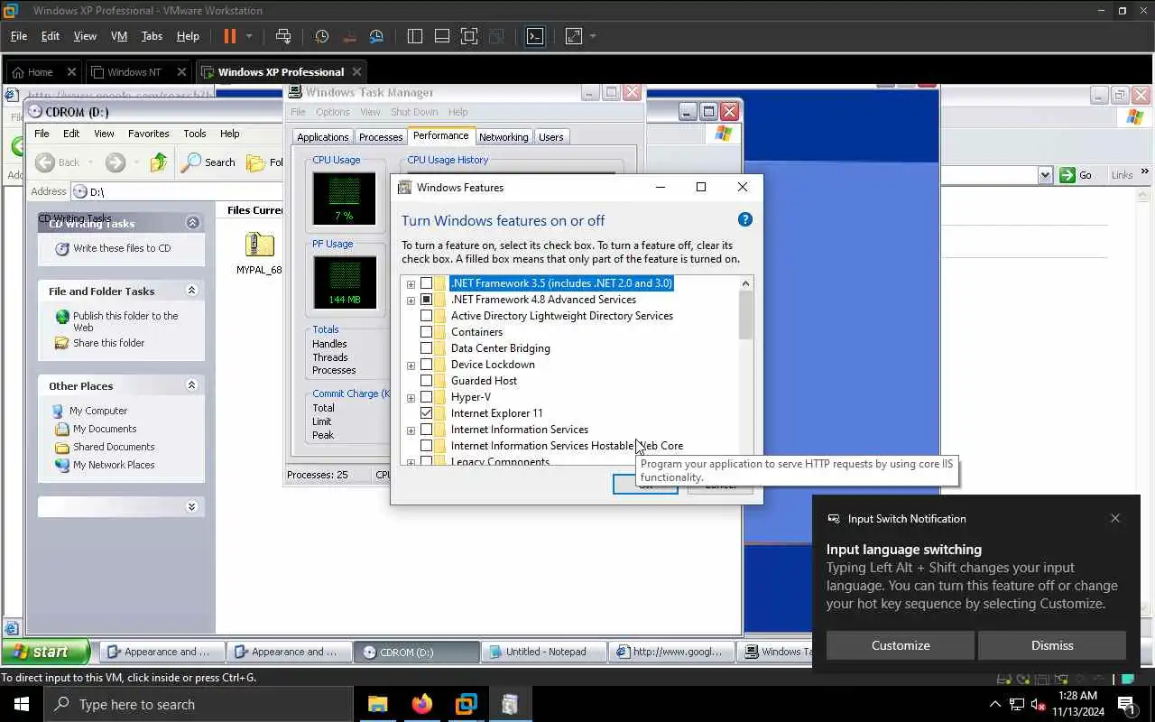Viewport: 1155px width, 722px height.
Task: Select the MYPAL_68 file icon
Action: coord(259,254)
